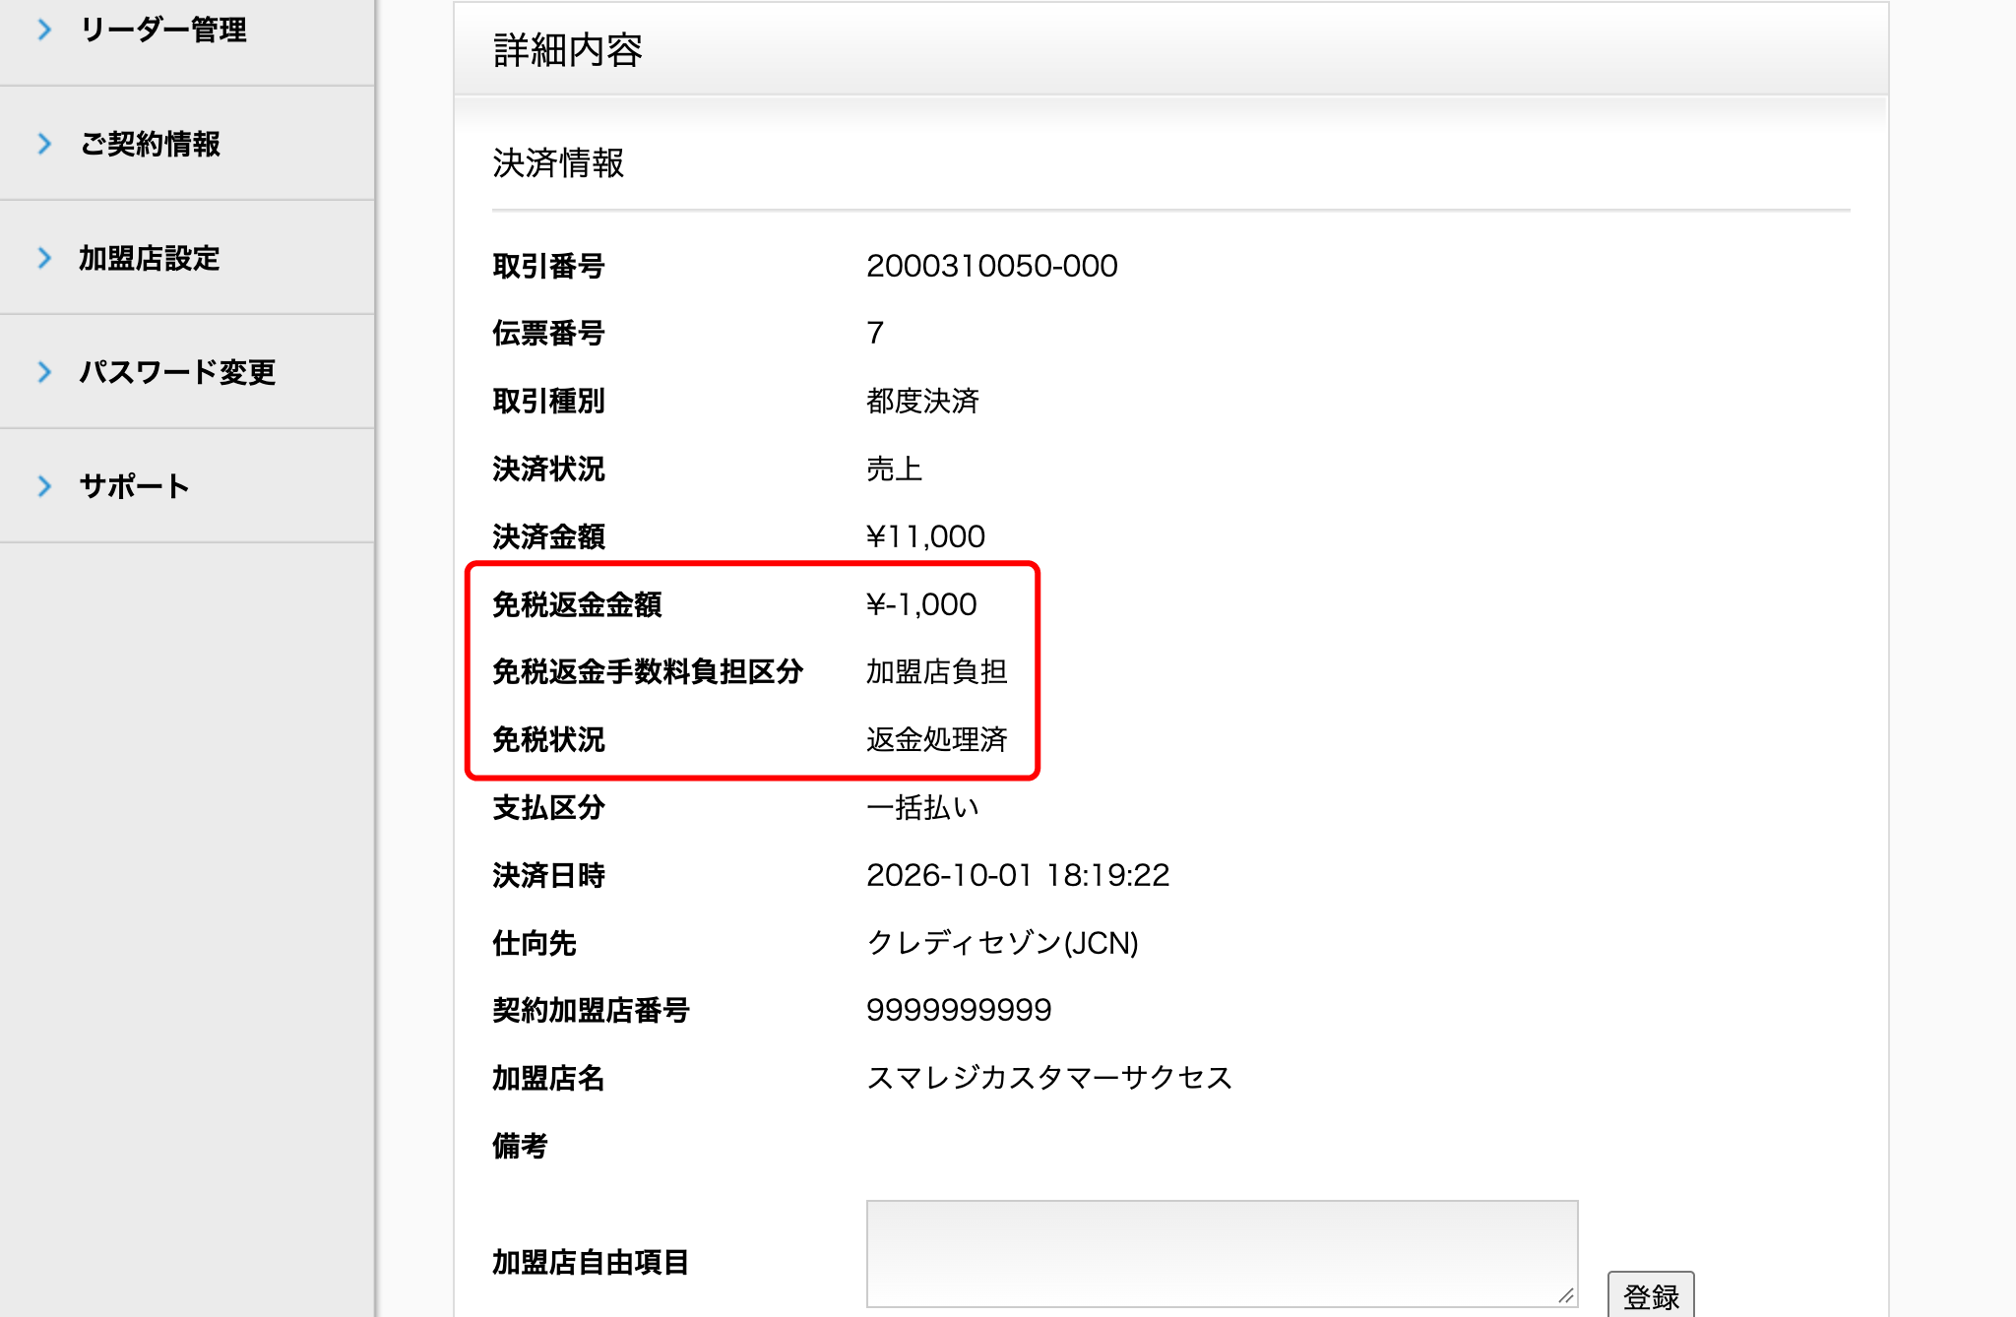Image resolution: width=2016 pixels, height=1317 pixels.
Task: Click the 詳細内容 panel header
Action: tap(1171, 49)
